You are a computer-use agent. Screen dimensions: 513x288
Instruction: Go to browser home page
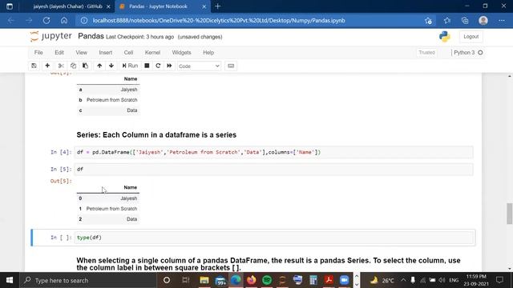(64, 21)
